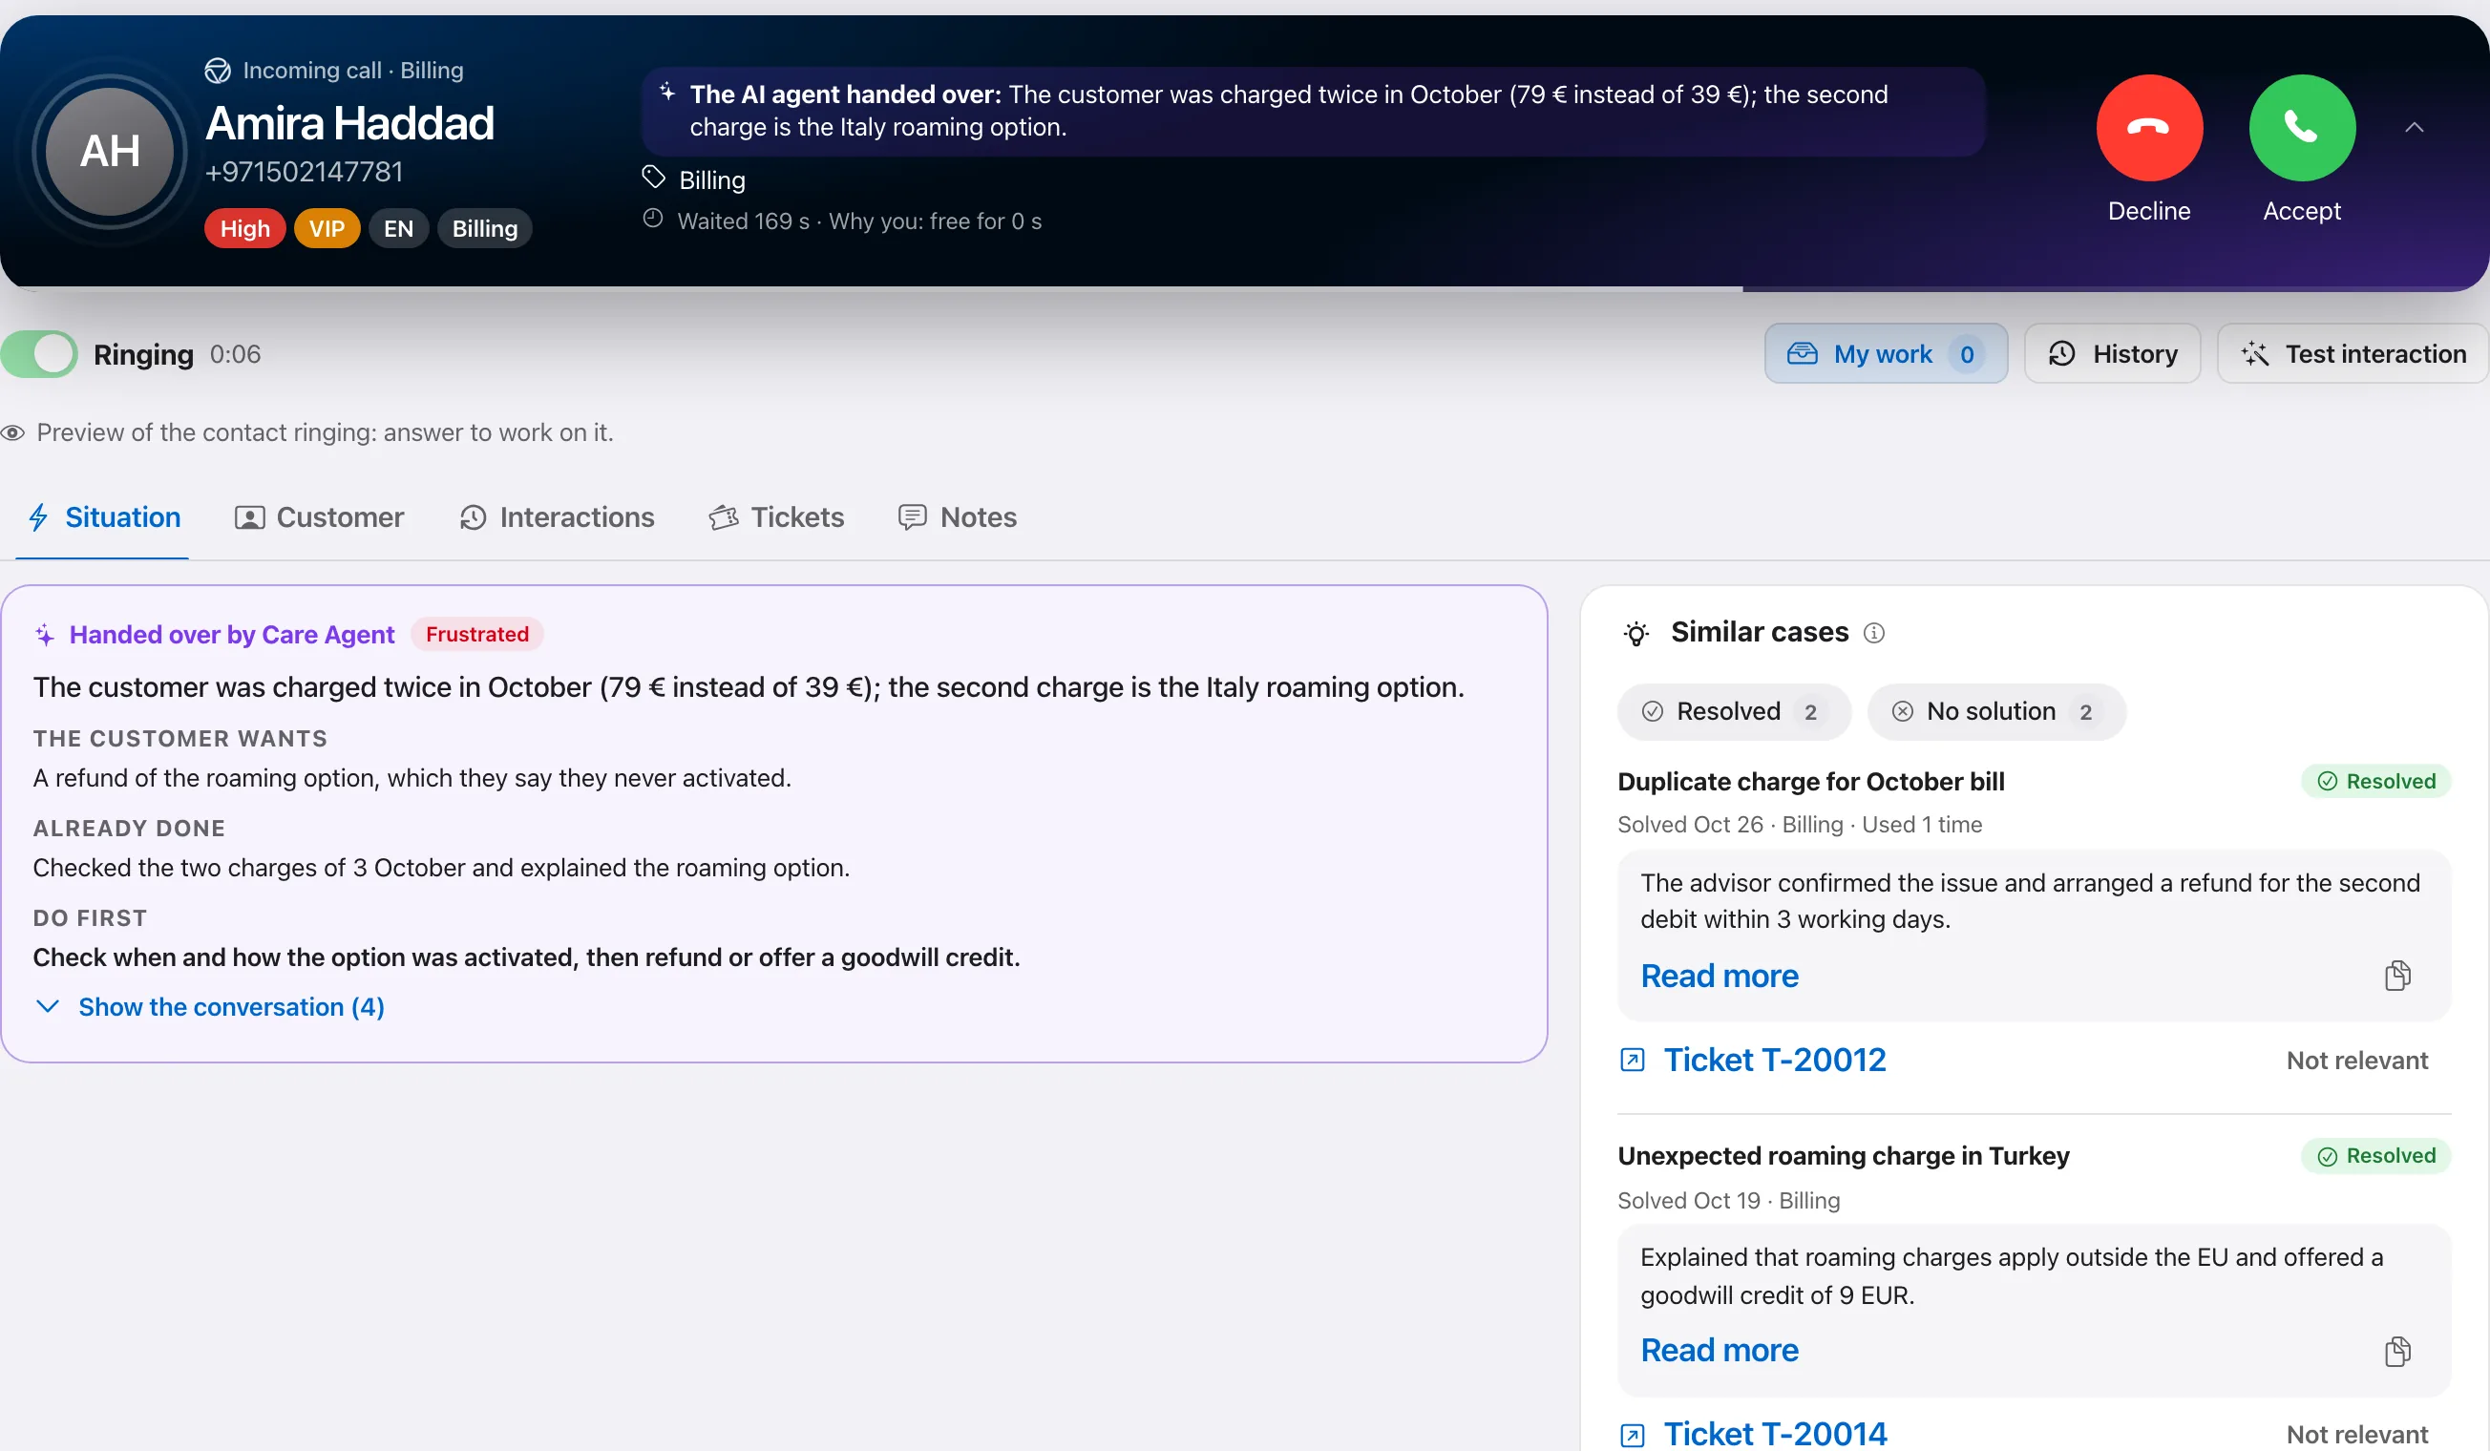Click the Unexpected roaming charge in Turkey title

[1843, 1156]
